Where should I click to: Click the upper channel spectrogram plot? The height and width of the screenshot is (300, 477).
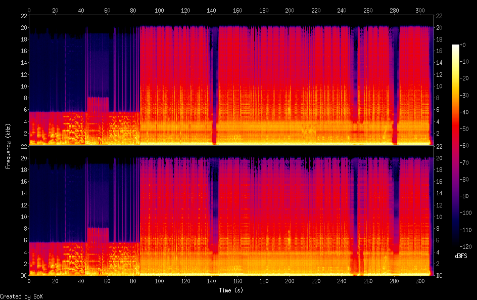coord(231,80)
